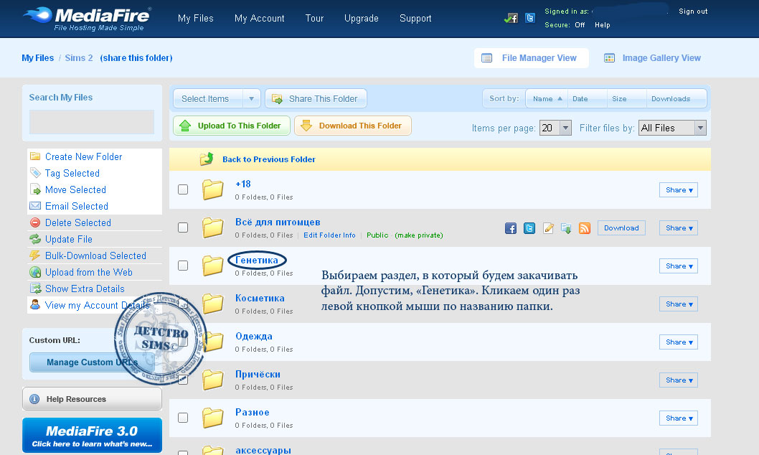Image resolution: width=759 pixels, height=455 pixels.
Task: Click the 'Всё для питомцев' folder icon
Action: (x=212, y=227)
